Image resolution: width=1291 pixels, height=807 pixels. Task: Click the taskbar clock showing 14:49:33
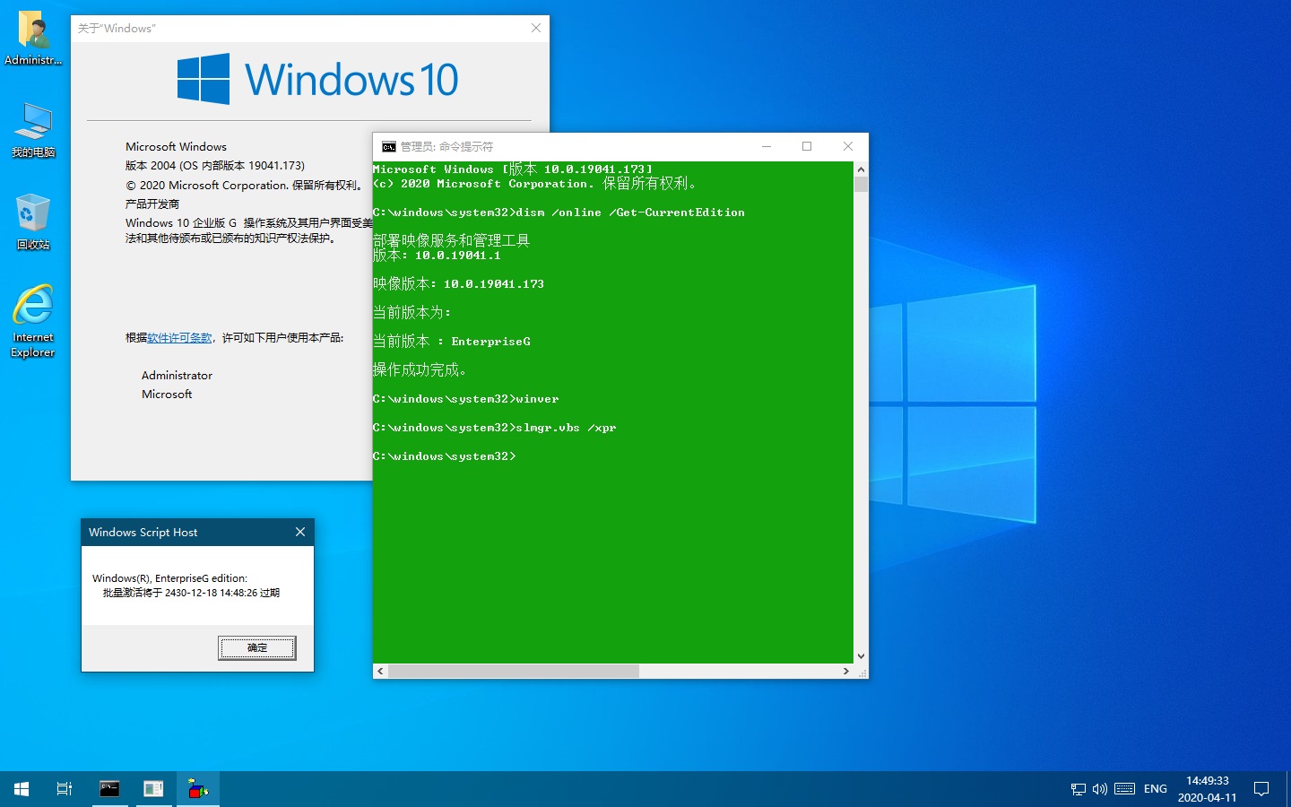tap(1207, 789)
